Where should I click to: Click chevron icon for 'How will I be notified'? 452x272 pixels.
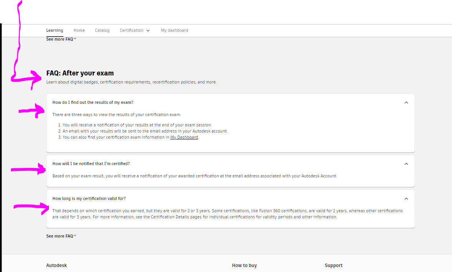[x=406, y=164]
